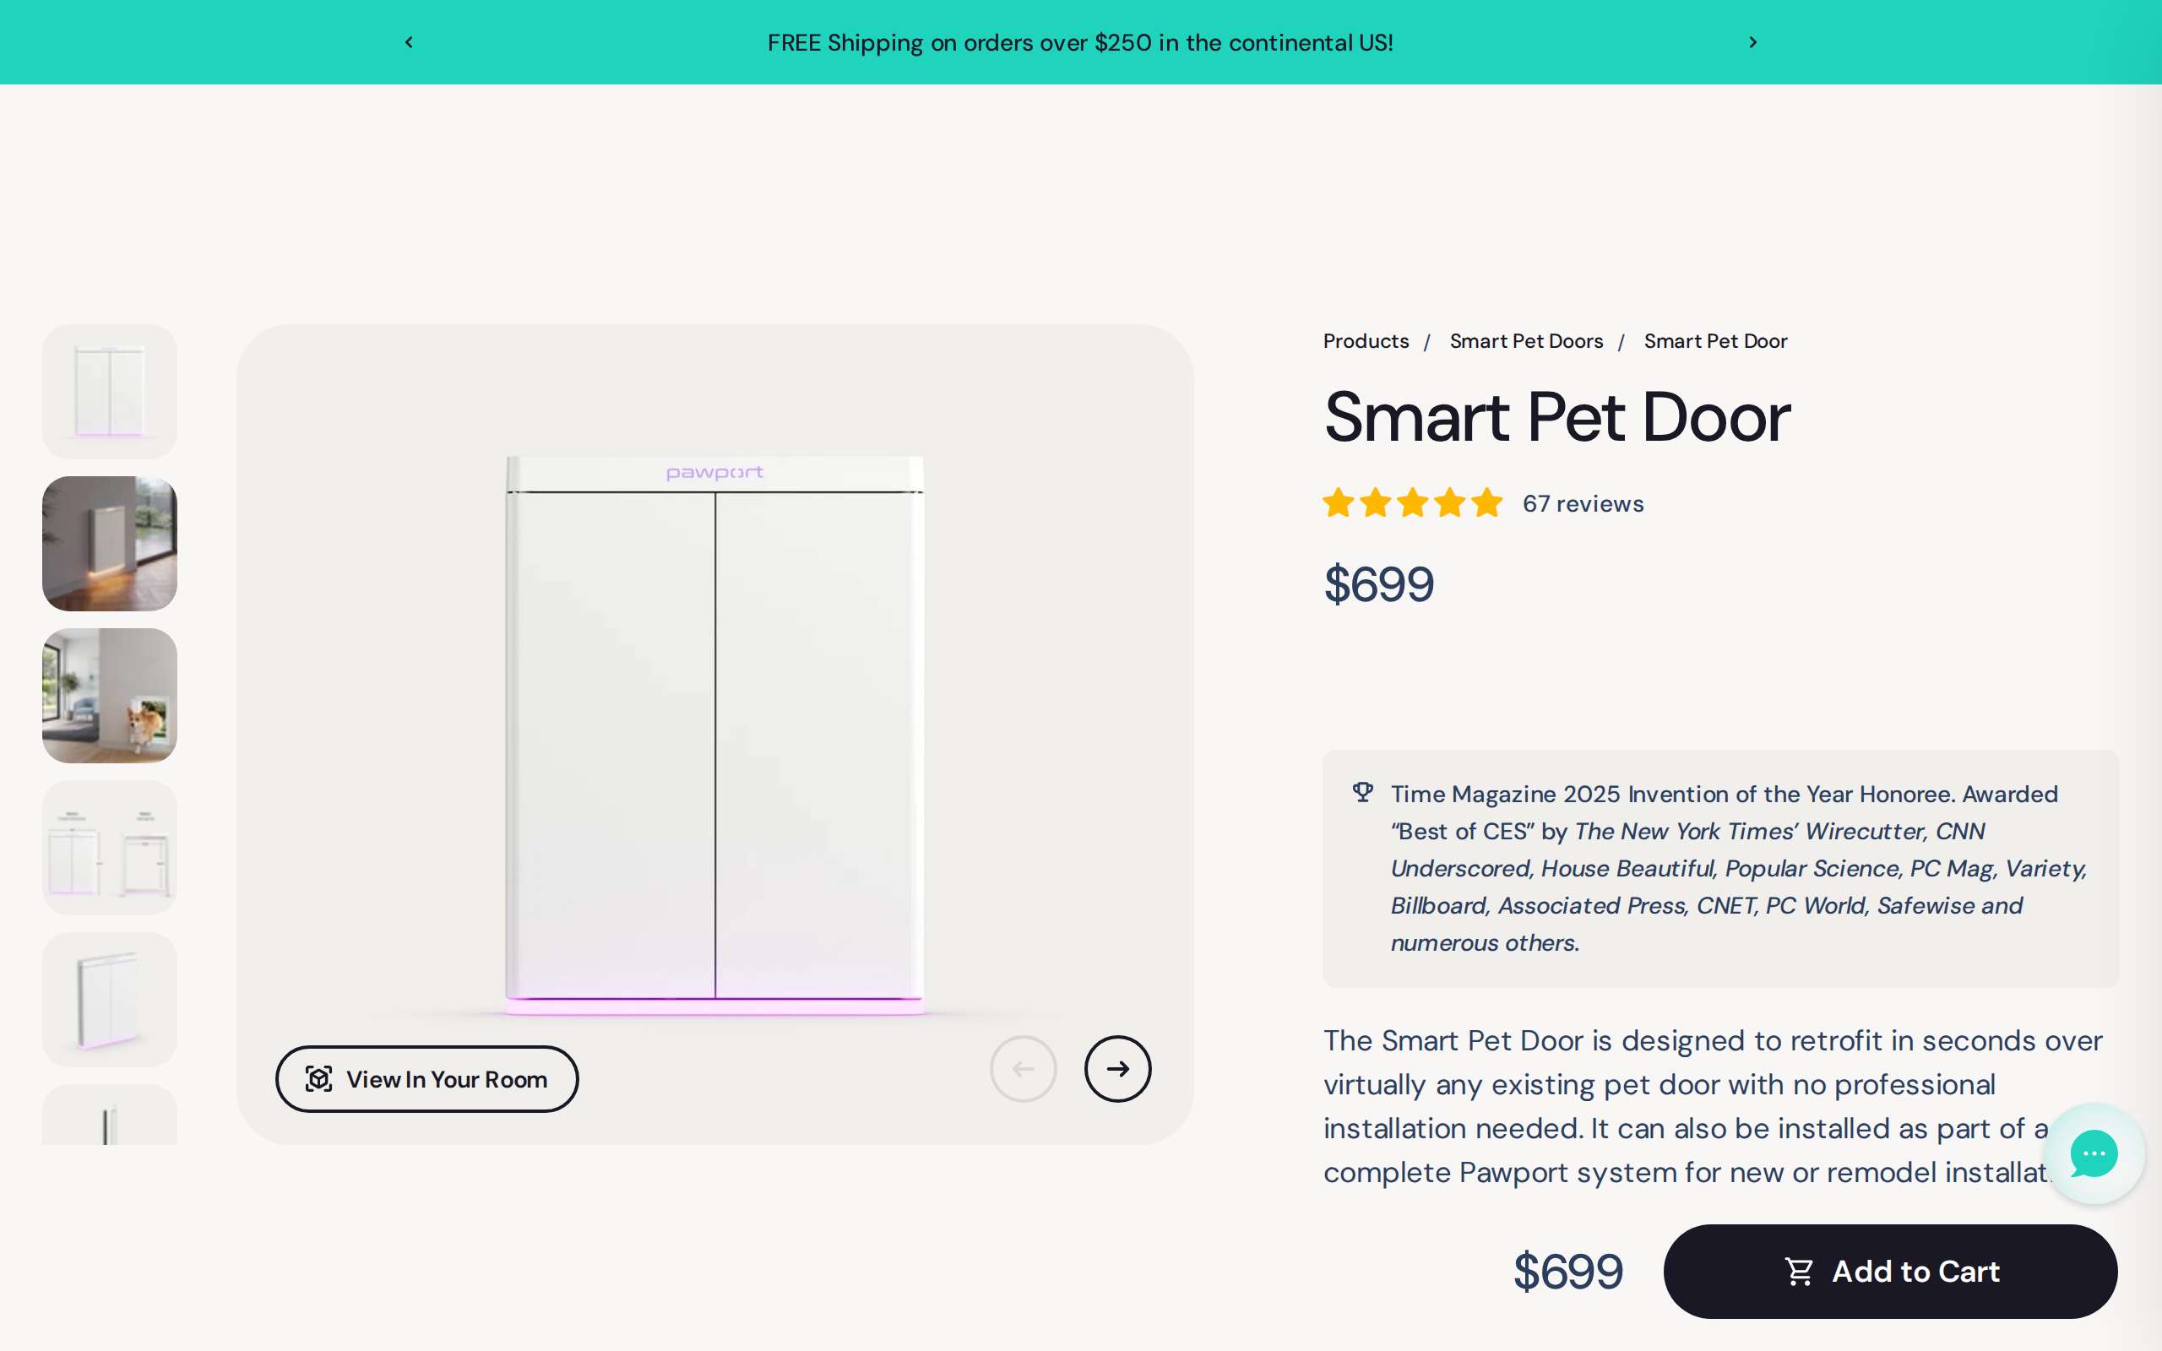The height and width of the screenshot is (1351, 2162).
Task: Select the angled door view thumbnail
Action: pos(110,999)
